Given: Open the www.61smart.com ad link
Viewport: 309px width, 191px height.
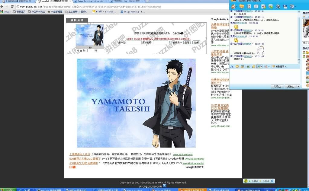Looking at the screenshot, I should (x=220, y=126).
